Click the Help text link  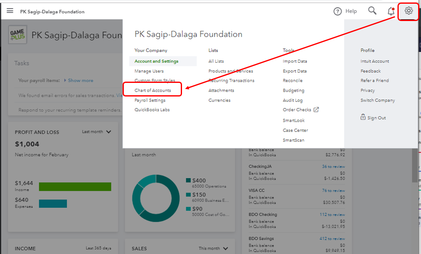point(351,11)
